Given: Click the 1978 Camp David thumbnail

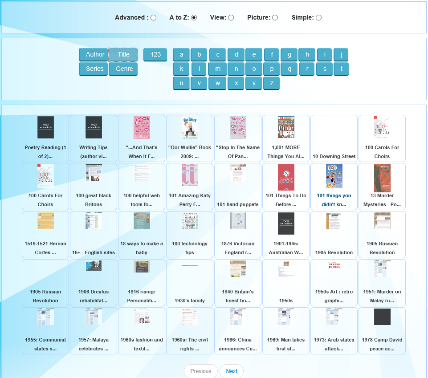Looking at the screenshot, I should click(382, 317).
